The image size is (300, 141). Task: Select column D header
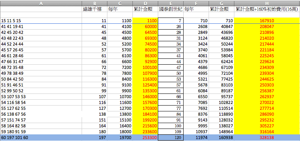(145, 3)
